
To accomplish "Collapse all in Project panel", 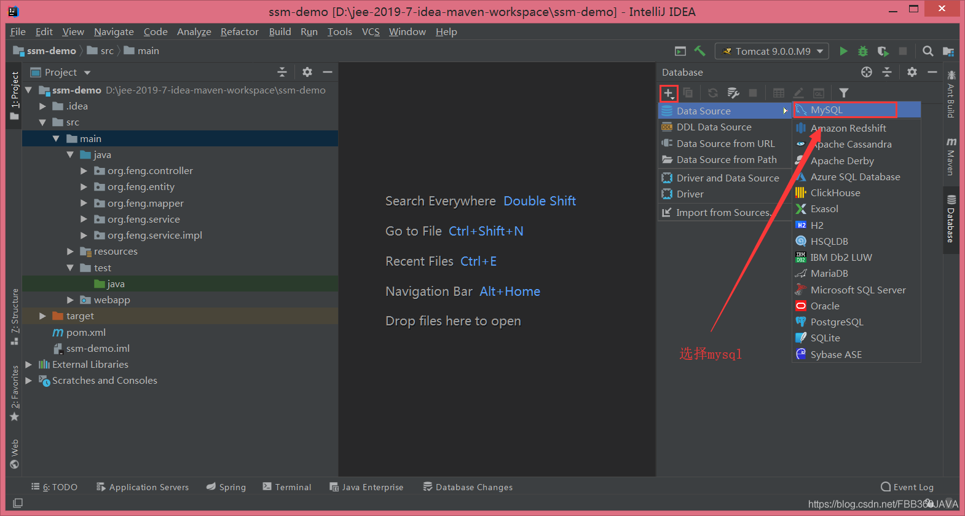I will (282, 72).
